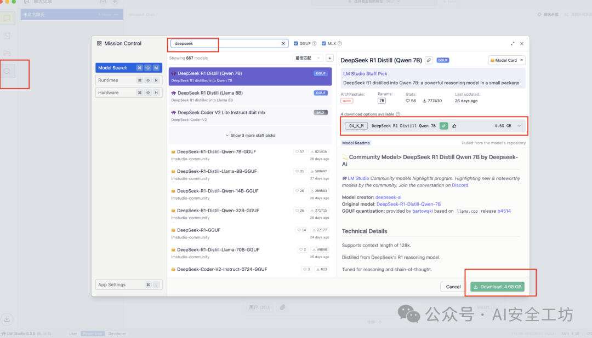Toggle the MLX format checkbox
The height and width of the screenshot is (338, 592).
pyautogui.click(x=323, y=43)
